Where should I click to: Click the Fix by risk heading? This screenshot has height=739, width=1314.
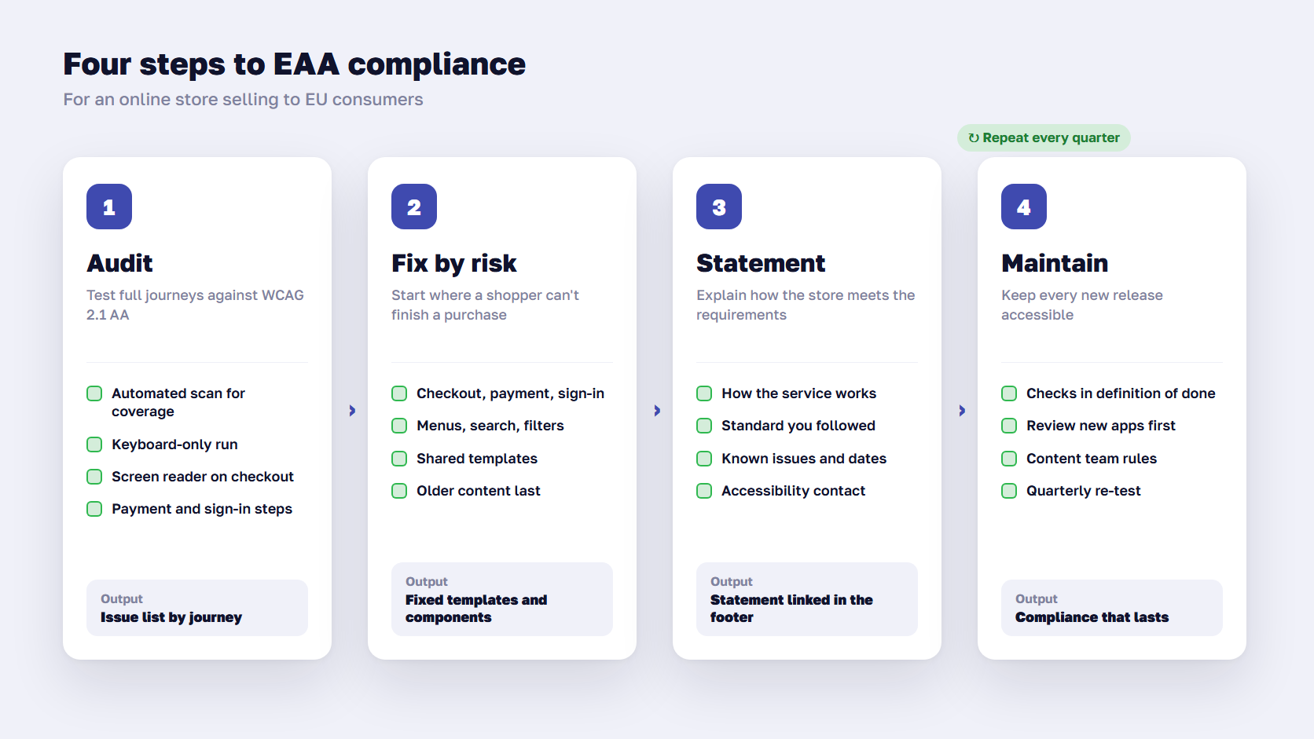tap(454, 263)
